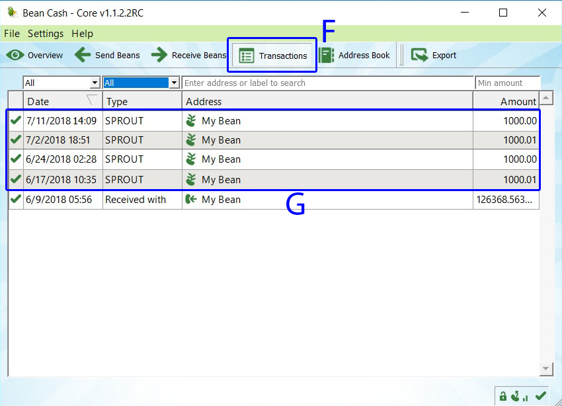Focus the address or label search field
The width and height of the screenshot is (562, 406).
(328, 83)
